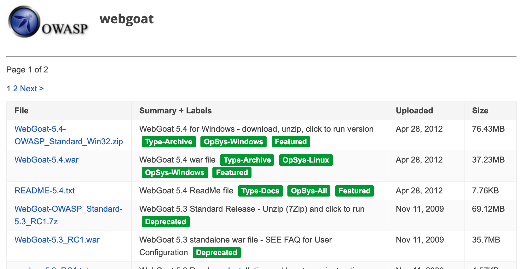This screenshot has height=269, width=520.
Task: Open WebGoat-5.3_RC1.war link
Action: coord(57,240)
